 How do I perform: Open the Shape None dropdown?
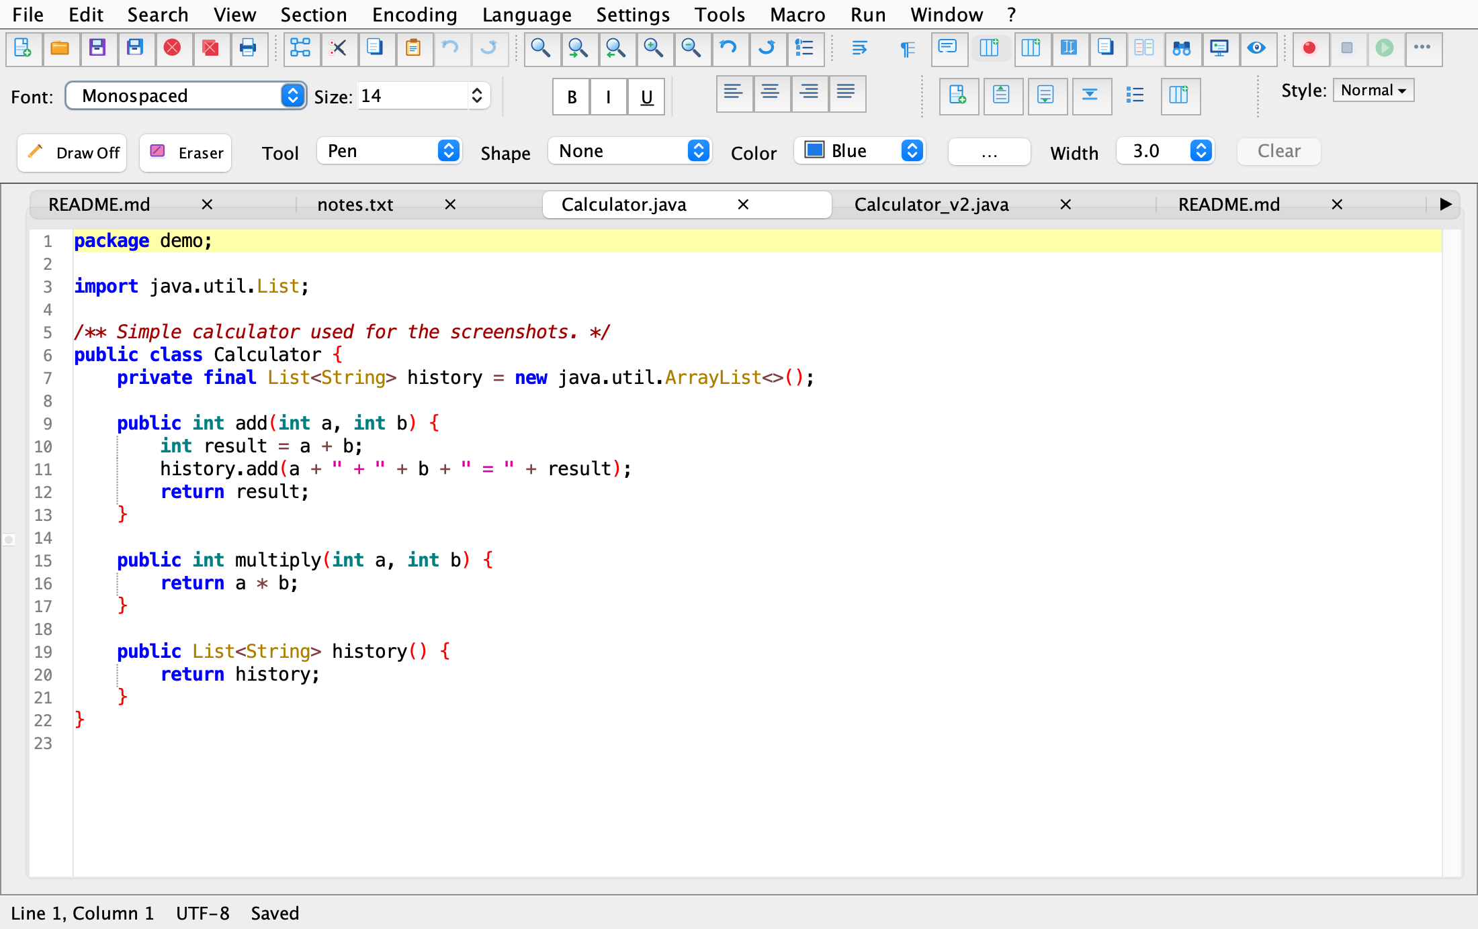coord(631,151)
